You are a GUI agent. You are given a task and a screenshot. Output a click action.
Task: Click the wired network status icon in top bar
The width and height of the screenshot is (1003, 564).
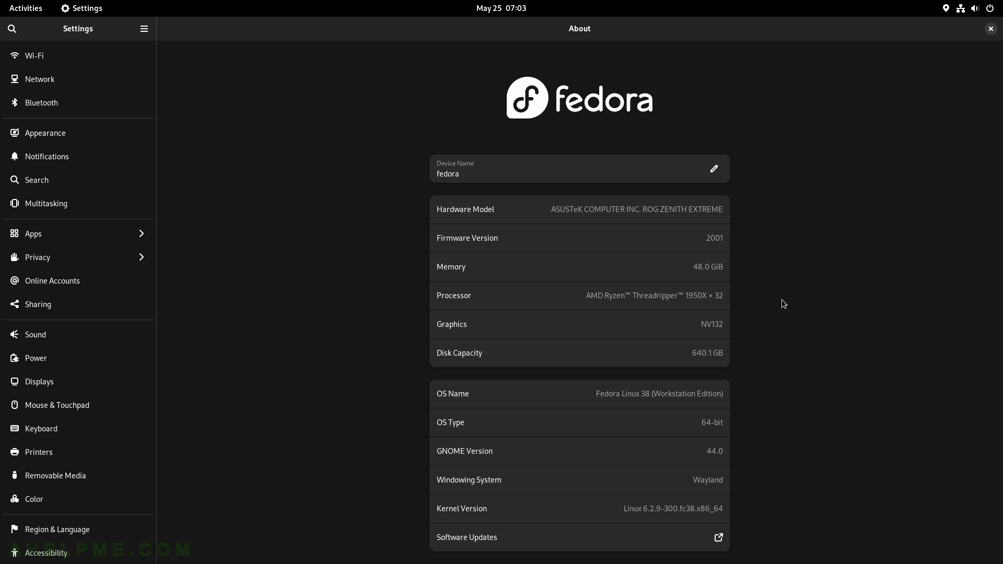961,8
